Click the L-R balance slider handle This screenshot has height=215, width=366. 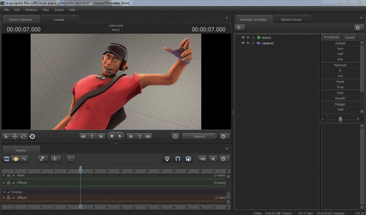[340, 118]
